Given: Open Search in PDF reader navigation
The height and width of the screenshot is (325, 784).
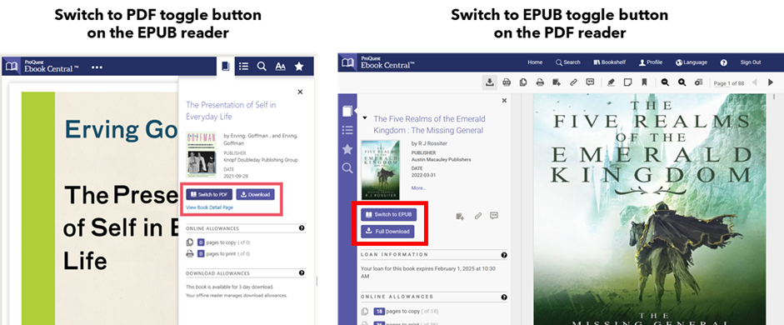Looking at the screenshot, I should click(x=568, y=62).
